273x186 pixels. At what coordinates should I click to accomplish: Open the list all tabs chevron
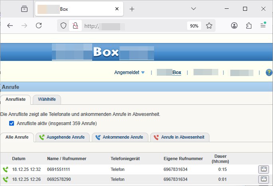tap(194, 9)
